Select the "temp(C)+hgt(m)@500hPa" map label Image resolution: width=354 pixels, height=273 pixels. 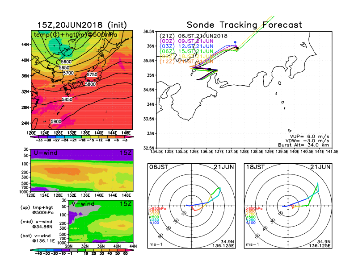[x=76, y=35]
